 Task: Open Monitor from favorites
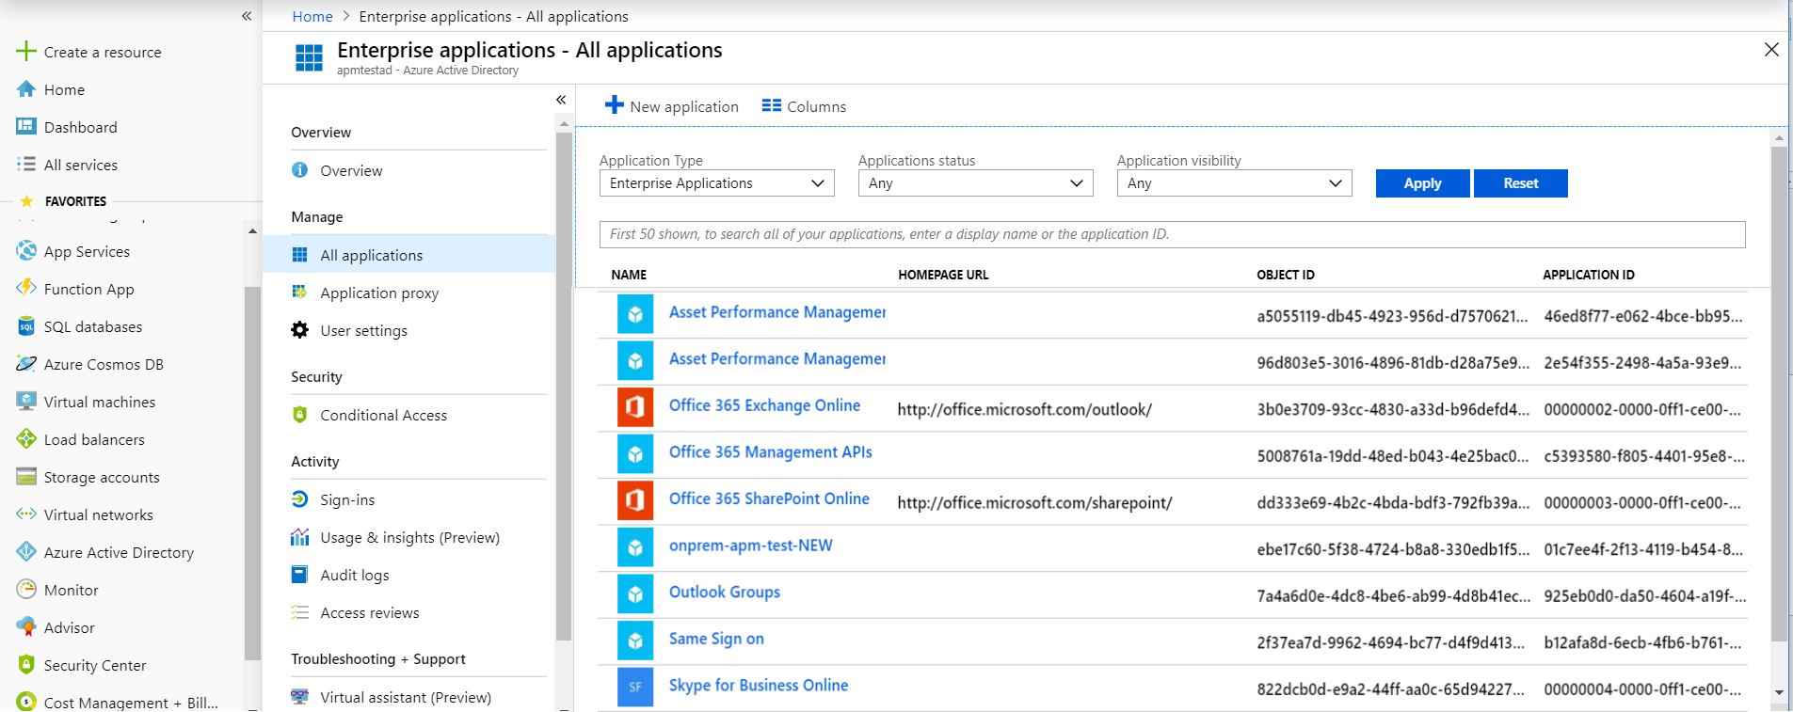[x=71, y=590]
